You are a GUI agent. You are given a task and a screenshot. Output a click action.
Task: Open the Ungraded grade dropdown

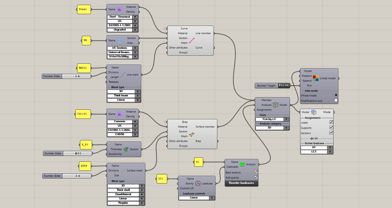pyautogui.click(x=123, y=30)
